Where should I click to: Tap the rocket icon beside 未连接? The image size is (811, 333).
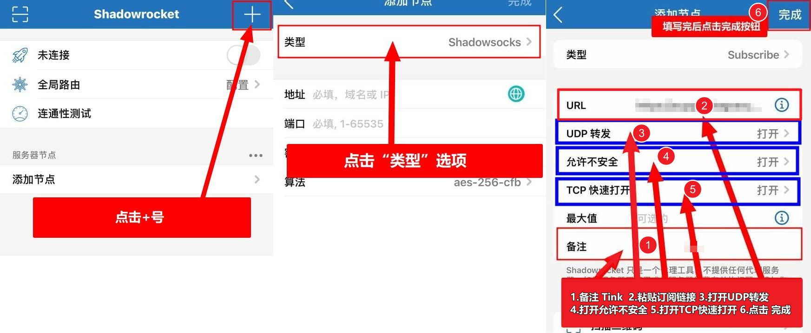20,55
